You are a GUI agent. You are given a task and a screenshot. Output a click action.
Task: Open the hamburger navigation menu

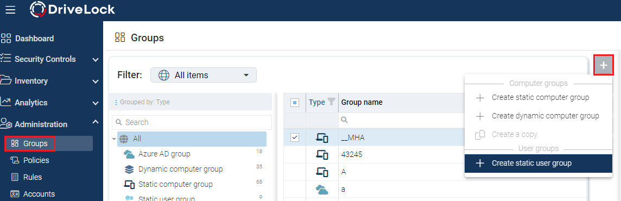click(x=10, y=10)
